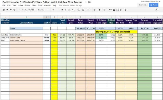The width and height of the screenshot is (163, 100).
Task: Open the Fill color bucket tool
Action: pyautogui.click(x=78, y=10)
